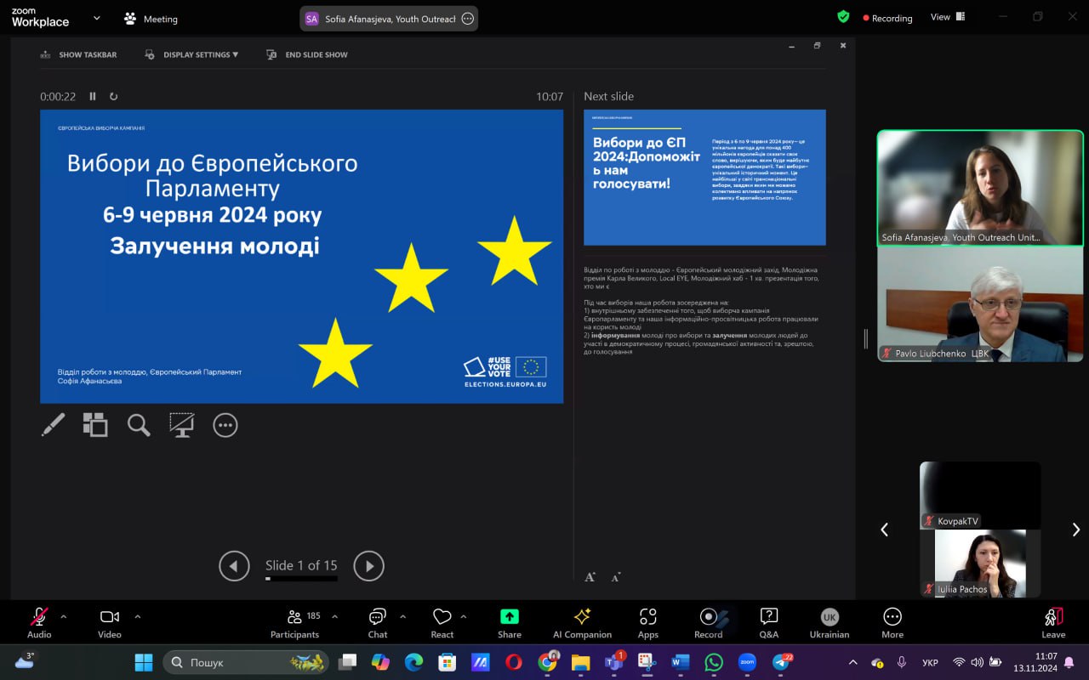1089x680 pixels.
Task: Open the Ukrainian interpretation language menu
Action: click(829, 622)
